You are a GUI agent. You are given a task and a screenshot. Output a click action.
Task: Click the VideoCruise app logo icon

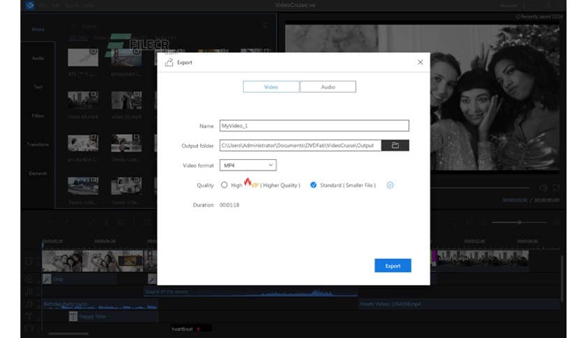[30, 5]
